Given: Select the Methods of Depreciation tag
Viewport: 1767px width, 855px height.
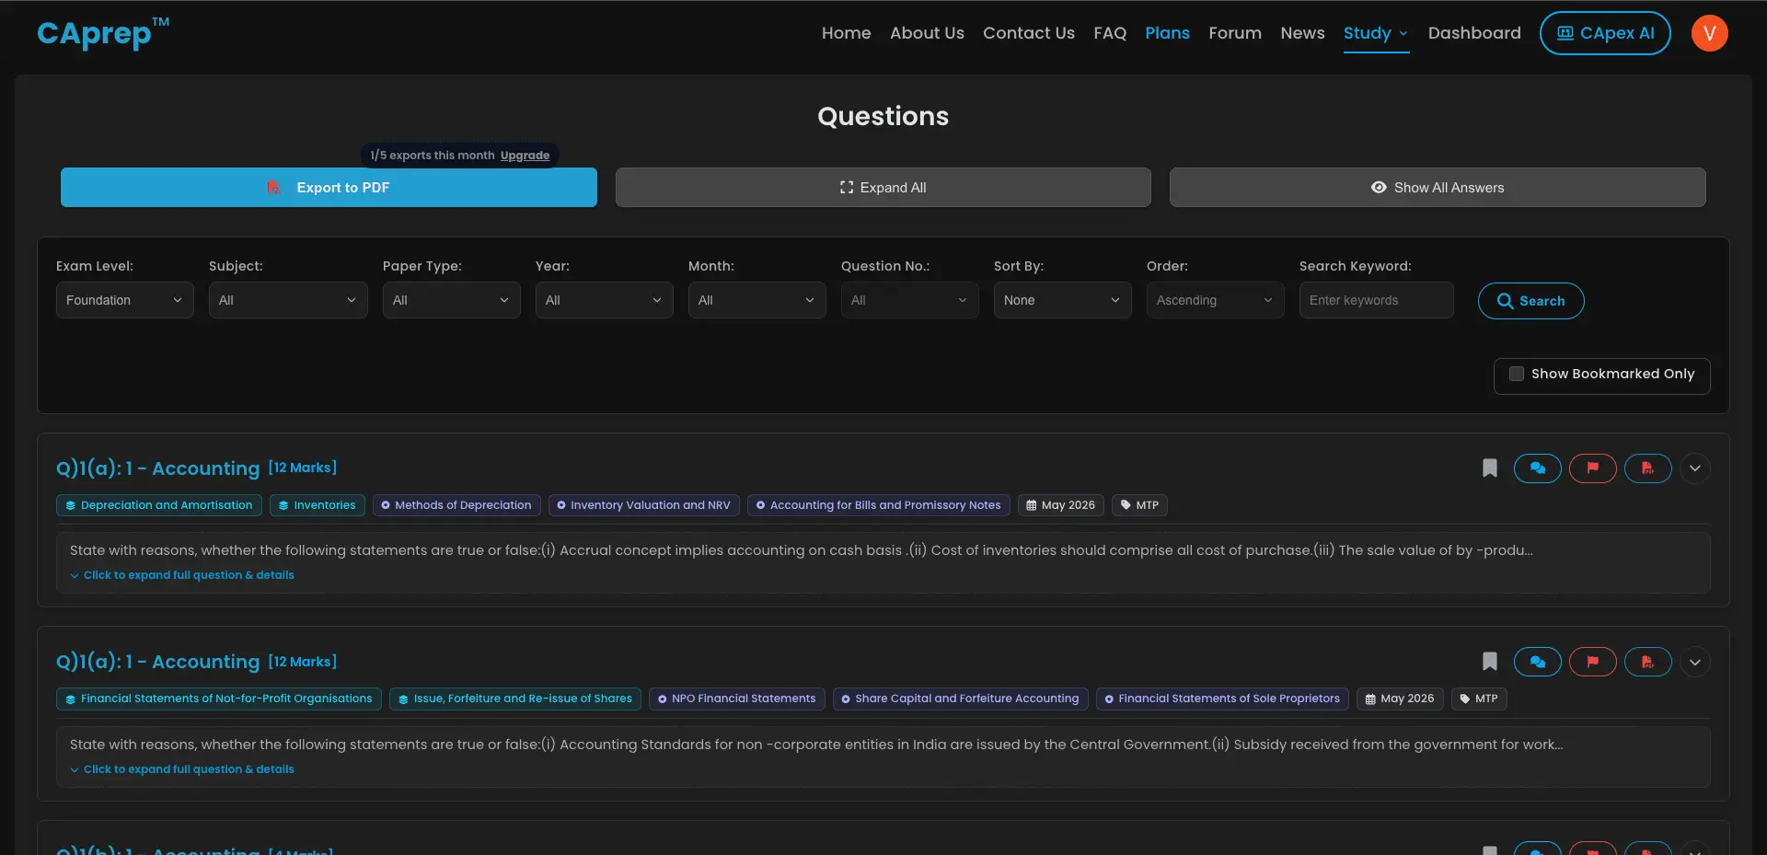Looking at the screenshot, I should pos(456,505).
